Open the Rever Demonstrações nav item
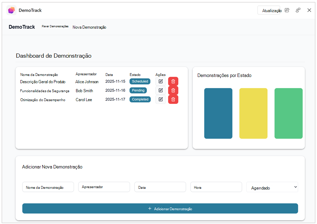The width and height of the screenshot is (317, 224). 55,27
